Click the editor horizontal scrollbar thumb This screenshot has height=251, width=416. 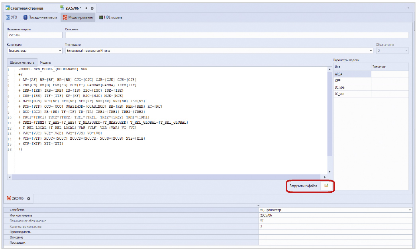click(x=166, y=177)
